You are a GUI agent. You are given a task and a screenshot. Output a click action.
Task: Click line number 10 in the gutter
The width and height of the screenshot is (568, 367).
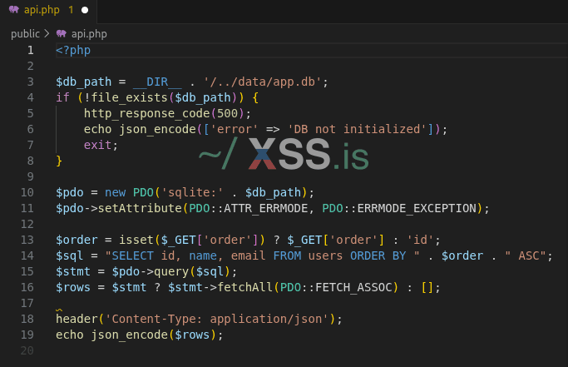pos(27,192)
